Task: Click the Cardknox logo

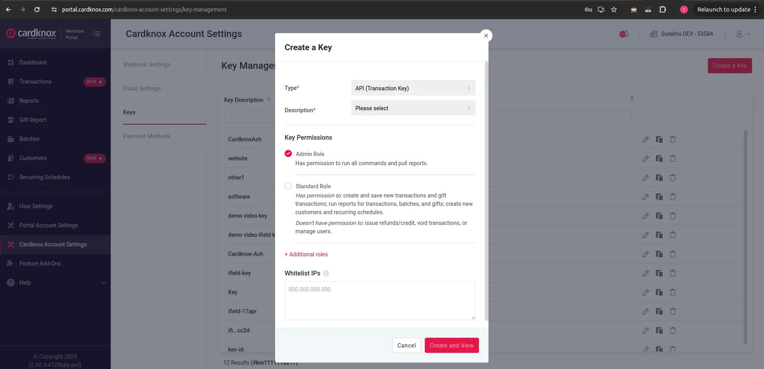Action: pos(31,33)
